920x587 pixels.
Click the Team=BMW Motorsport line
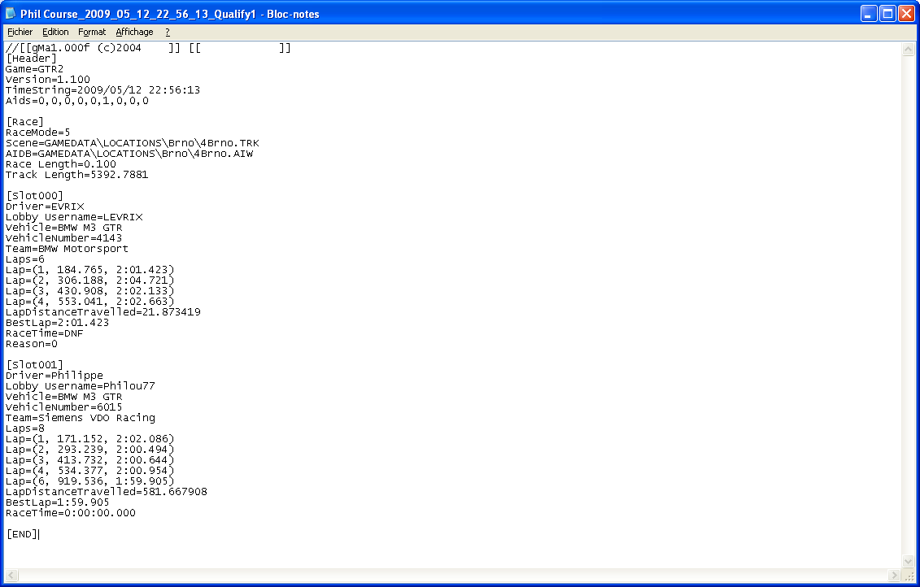pos(67,249)
